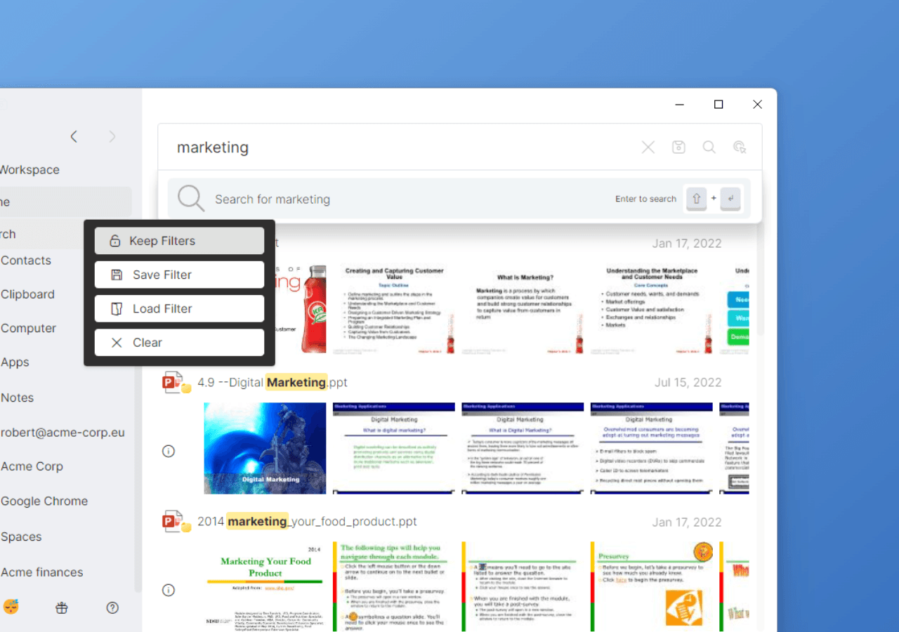Clear the marketing search query with X icon
Image resolution: width=899 pixels, height=632 pixels.
(648, 147)
